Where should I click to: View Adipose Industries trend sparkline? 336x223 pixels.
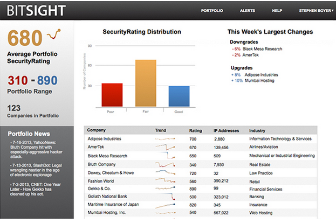[x=165, y=139]
